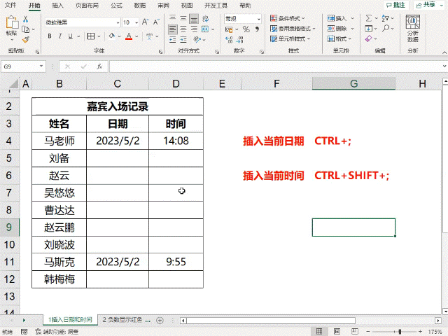The height and width of the screenshot is (336, 448).
Task: Click AutoSum sigma icon
Action: (x=369, y=19)
